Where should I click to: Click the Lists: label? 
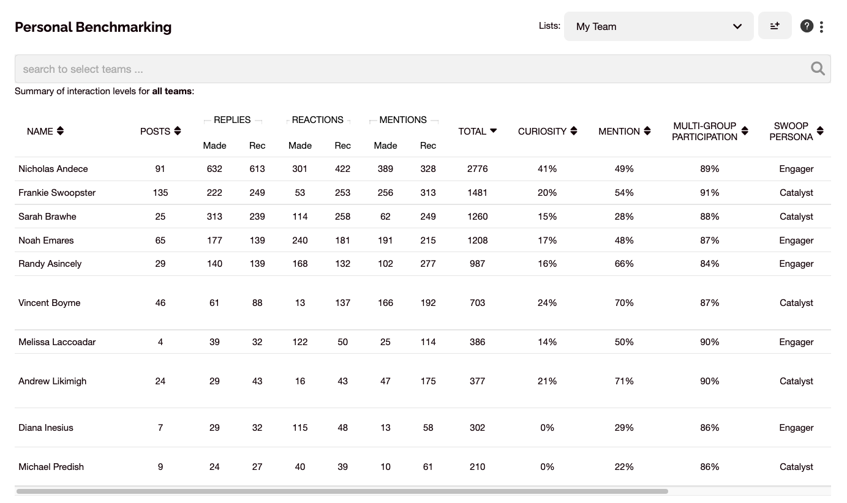click(x=549, y=26)
